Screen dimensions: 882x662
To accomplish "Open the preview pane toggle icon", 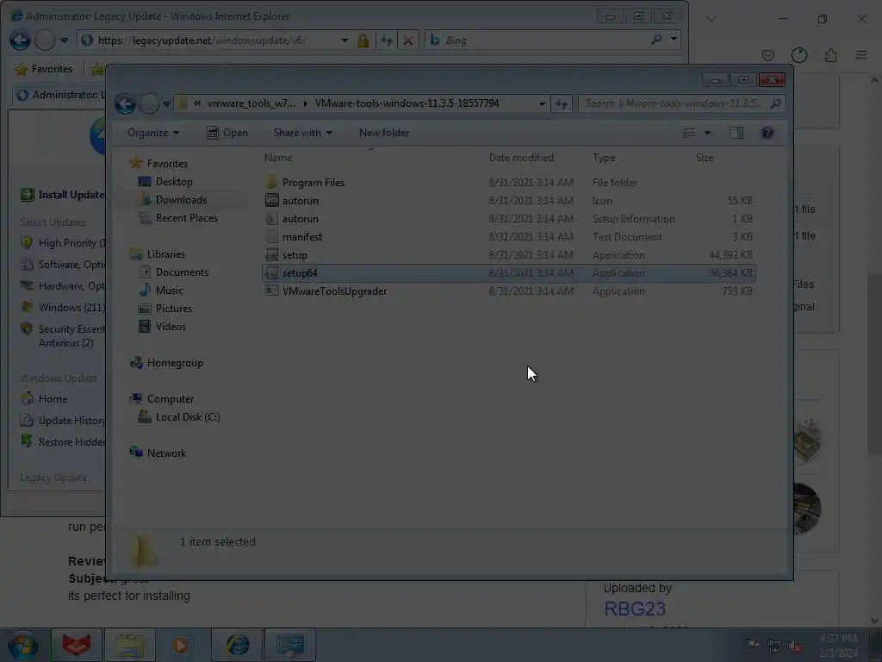I will (x=736, y=133).
